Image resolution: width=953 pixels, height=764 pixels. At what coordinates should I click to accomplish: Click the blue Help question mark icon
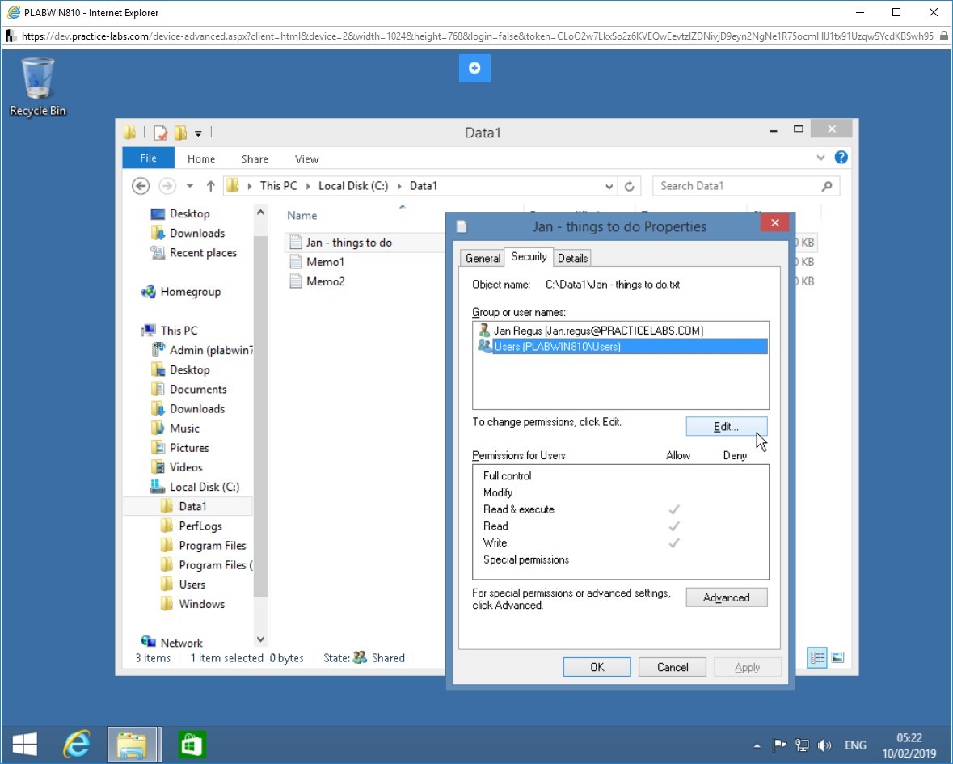[841, 158]
